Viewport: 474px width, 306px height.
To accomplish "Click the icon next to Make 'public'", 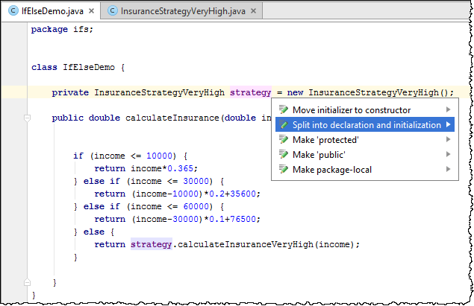I will point(283,155).
